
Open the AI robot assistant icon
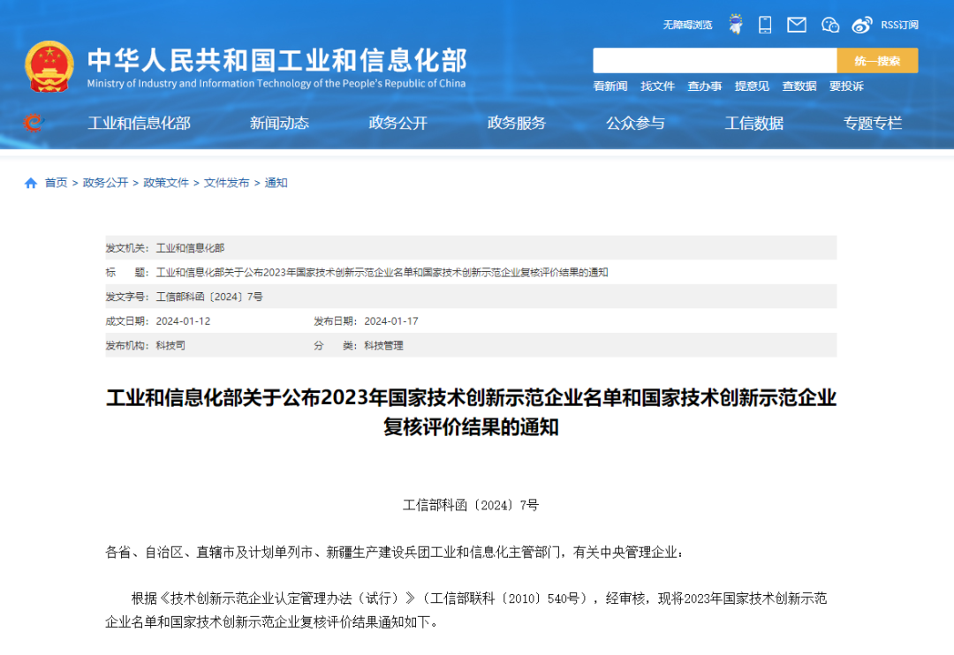coord(736,24)
